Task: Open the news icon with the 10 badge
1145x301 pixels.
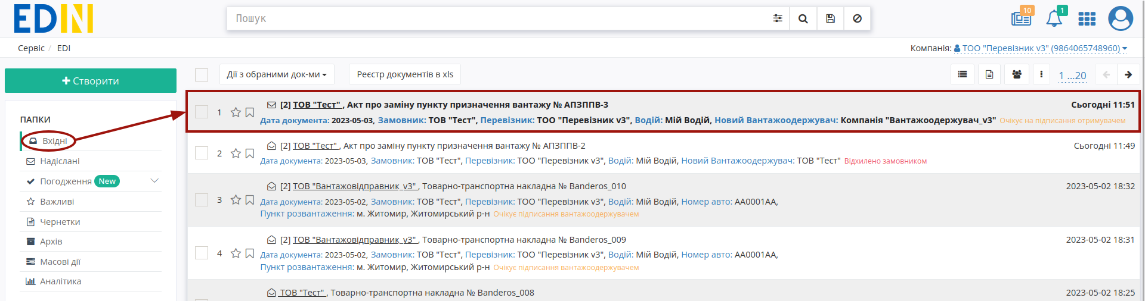Action: 1022,18
